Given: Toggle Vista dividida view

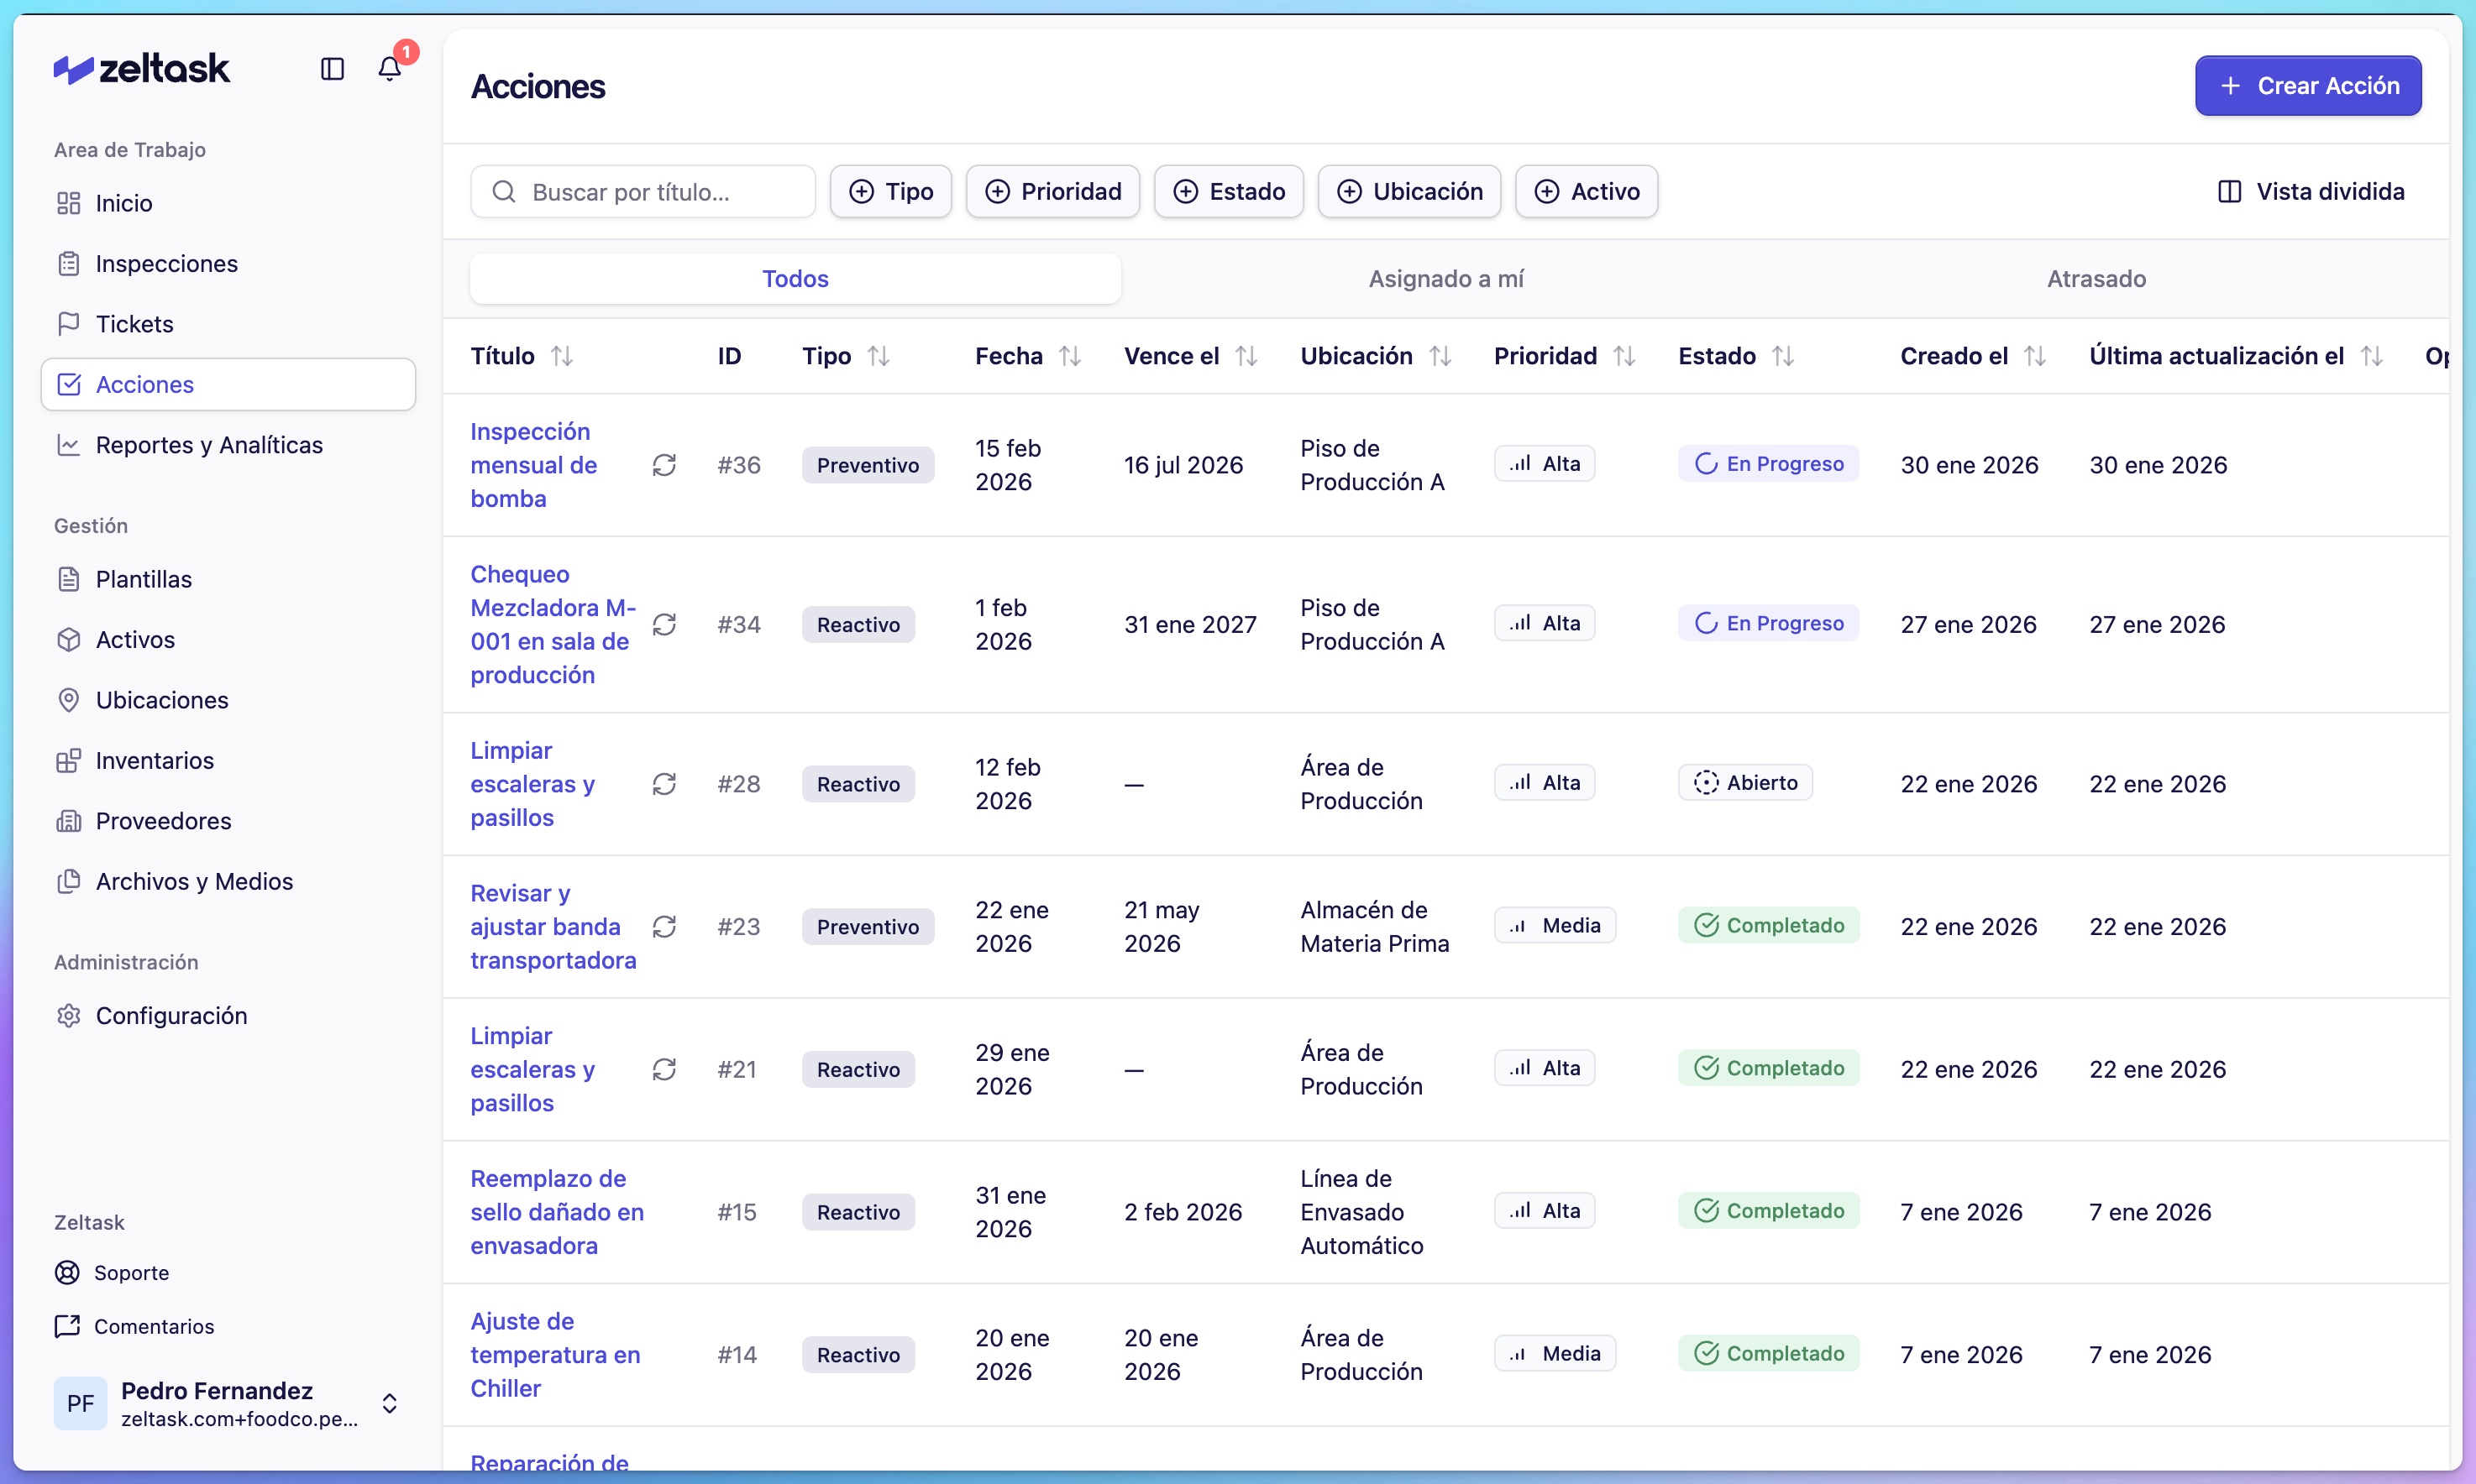Looking at the screenshot, I should pos(2311,191).
